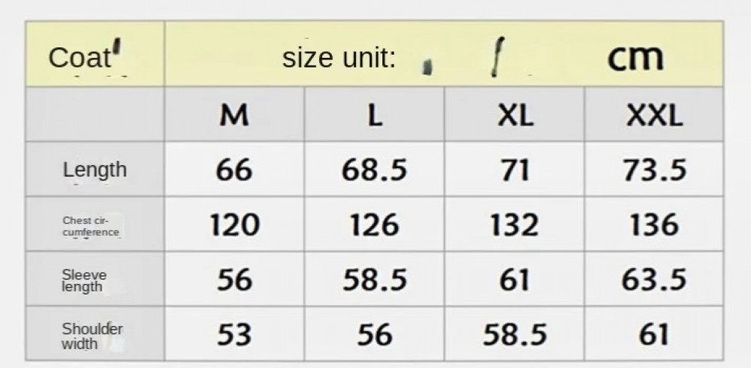This screenshot has width=751, height=368.
Task: Select the chest value 136 for XXL
Action: (654, 225)
